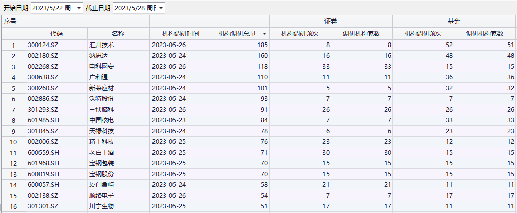This screenshot has height=213, width=517.
Task: Click stock code 600559.SH
Action: tap(43, 153)
